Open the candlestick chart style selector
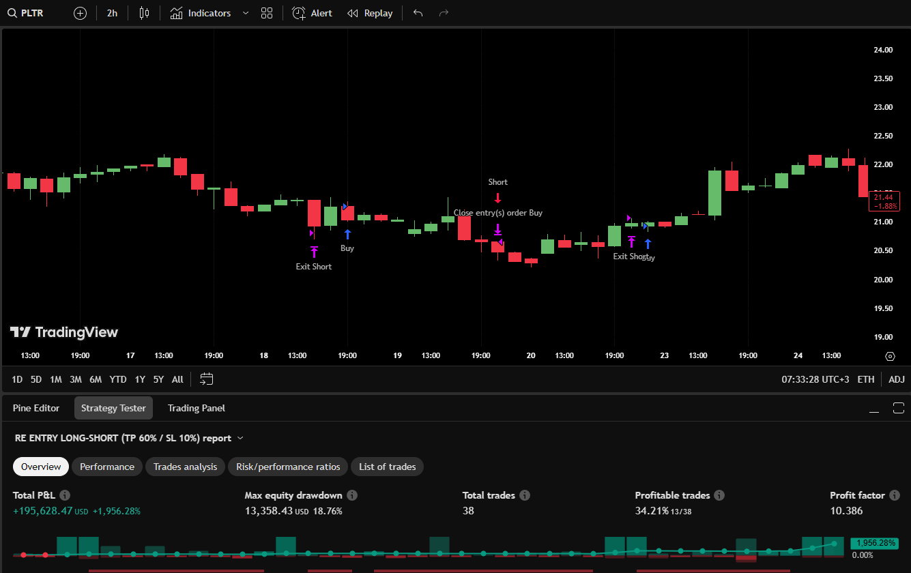Image resolution: width=911 pixels, height=573 pixels. coord(143,13)
